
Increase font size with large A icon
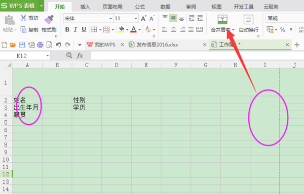(x=144, y=18)
